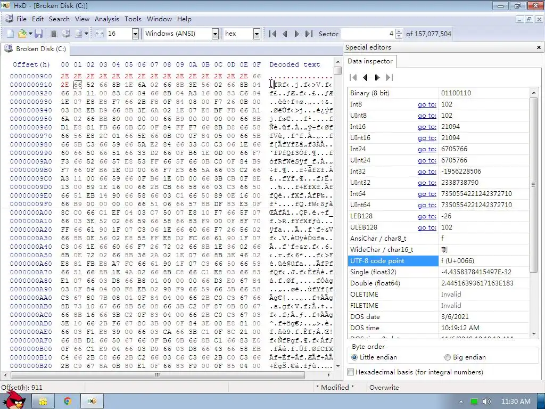Save changes with the floppy disk icon
The image size is (545, 409).
(x=38, y=34)
